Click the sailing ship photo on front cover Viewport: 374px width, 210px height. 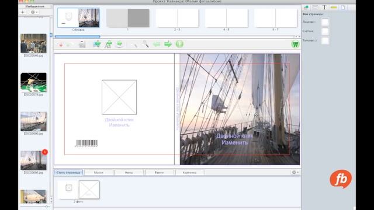[240, 109]
